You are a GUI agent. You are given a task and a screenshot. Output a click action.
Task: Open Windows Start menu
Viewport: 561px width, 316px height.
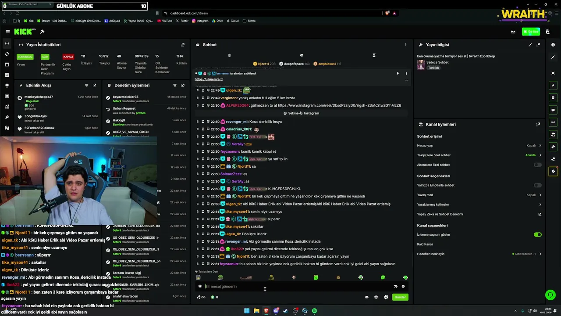247,311
